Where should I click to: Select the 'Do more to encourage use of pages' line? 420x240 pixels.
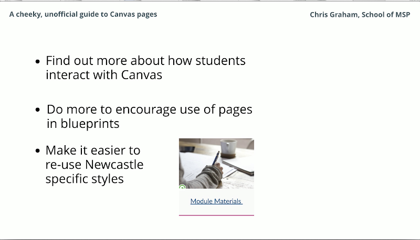click(149, 110)
